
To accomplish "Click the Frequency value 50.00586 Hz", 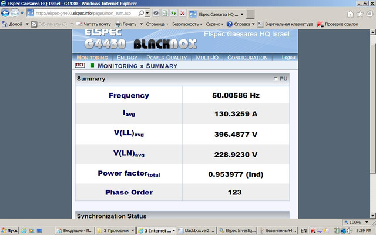I will (x=236, y=95).
